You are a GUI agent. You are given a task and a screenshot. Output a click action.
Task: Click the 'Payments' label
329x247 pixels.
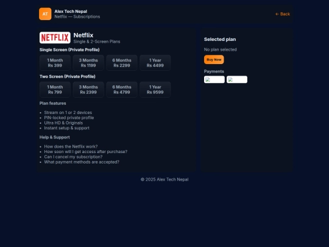pyautogui.click(x=214, y=71)
